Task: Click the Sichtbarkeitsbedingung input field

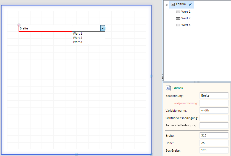Action: [214, 118]
